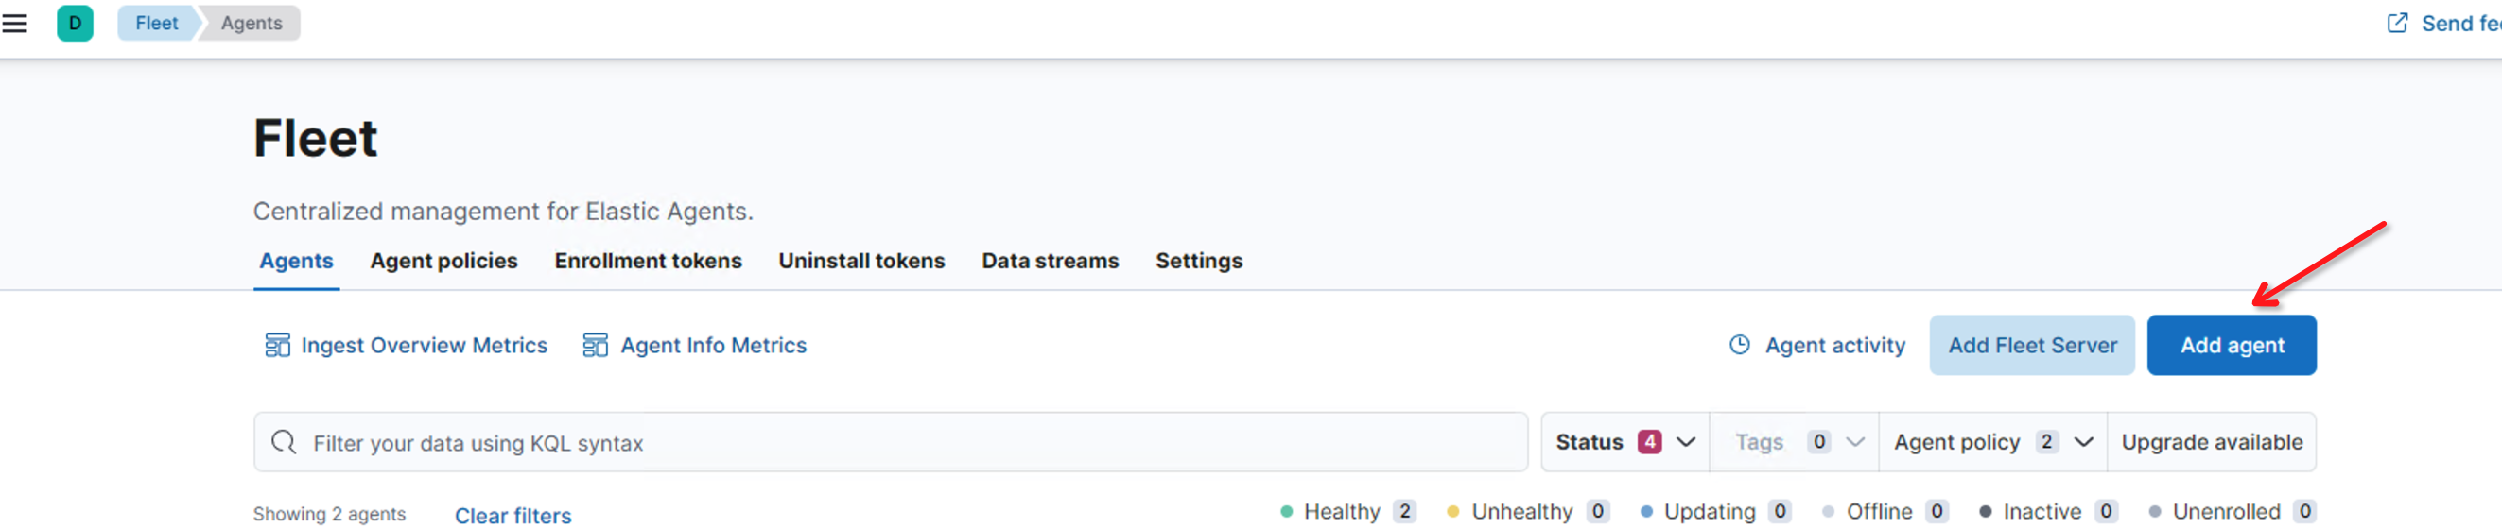Switch to the Agent policies tab
Screen dimensions: 2502x529
coord(443,261)
